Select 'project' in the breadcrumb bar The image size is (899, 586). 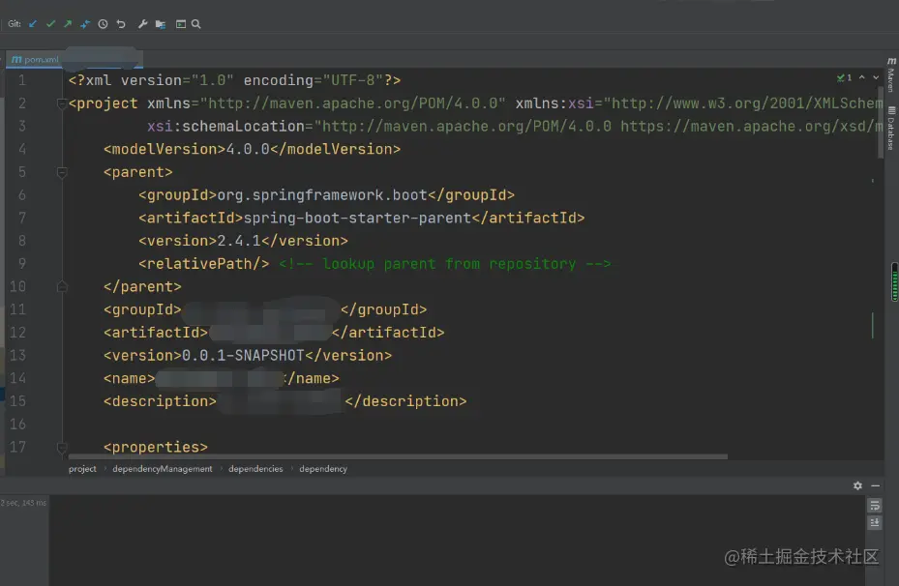[82, 469]
